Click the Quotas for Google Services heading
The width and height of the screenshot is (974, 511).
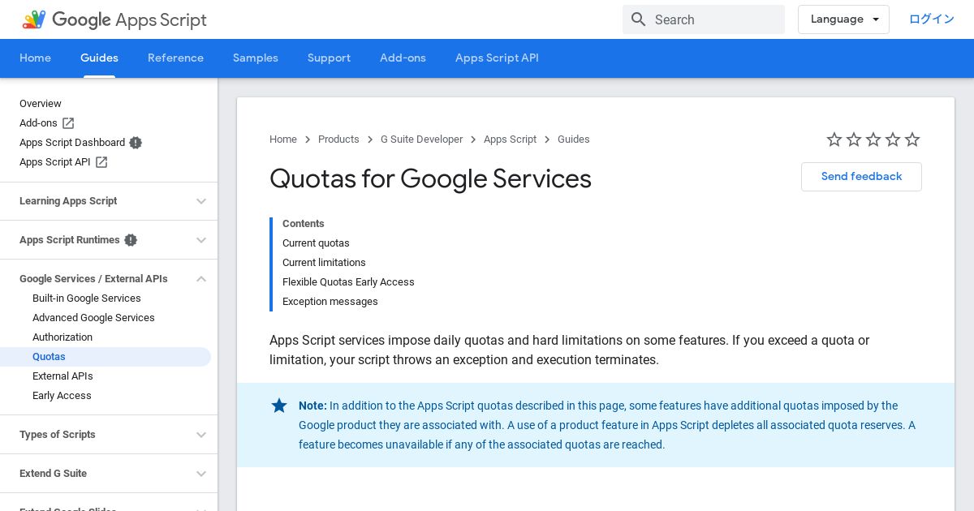click(430, 178)
